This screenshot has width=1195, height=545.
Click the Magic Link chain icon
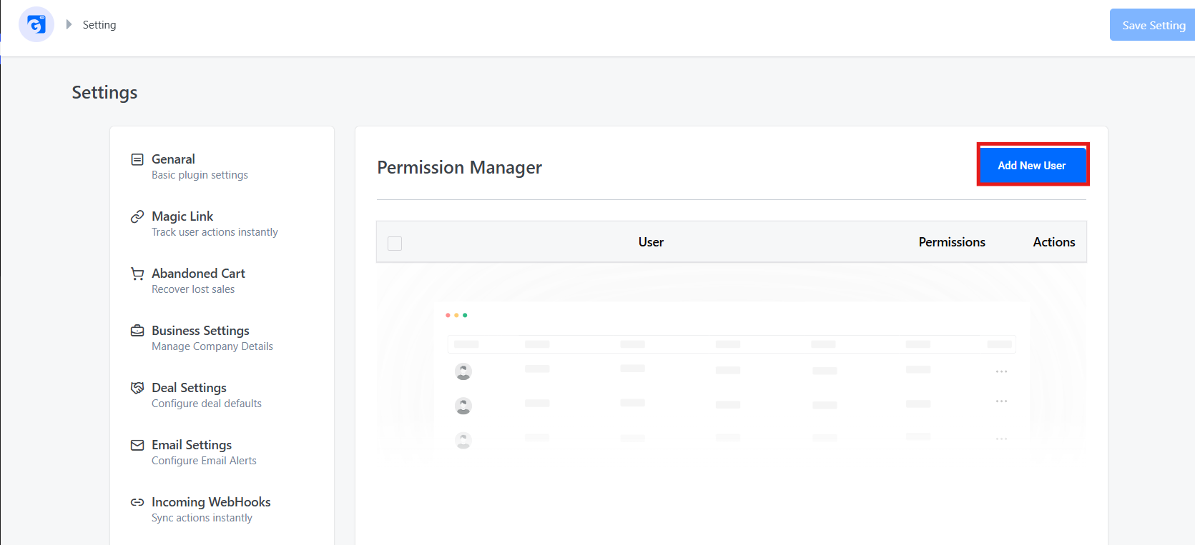point(137,216)
